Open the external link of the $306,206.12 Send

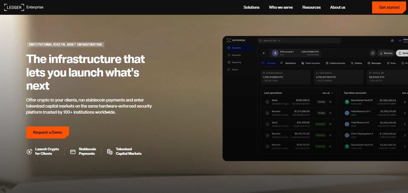(330, 102)
